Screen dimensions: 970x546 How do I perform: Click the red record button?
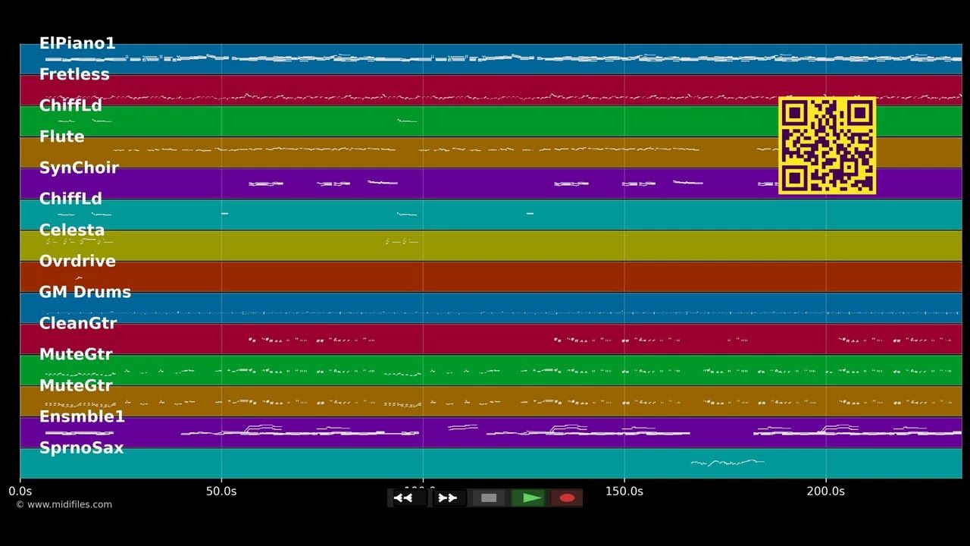(x=567, y=498)
